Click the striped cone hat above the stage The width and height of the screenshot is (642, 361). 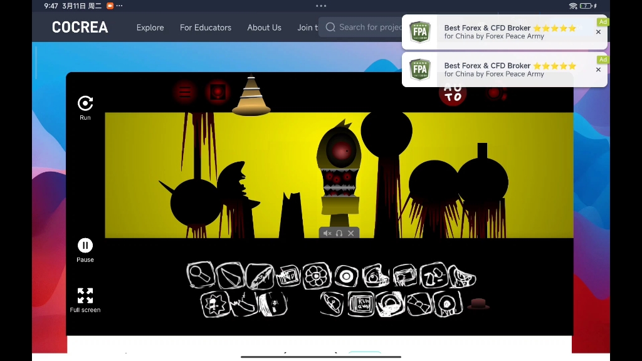pyautogui.click(x=251, y=97)
